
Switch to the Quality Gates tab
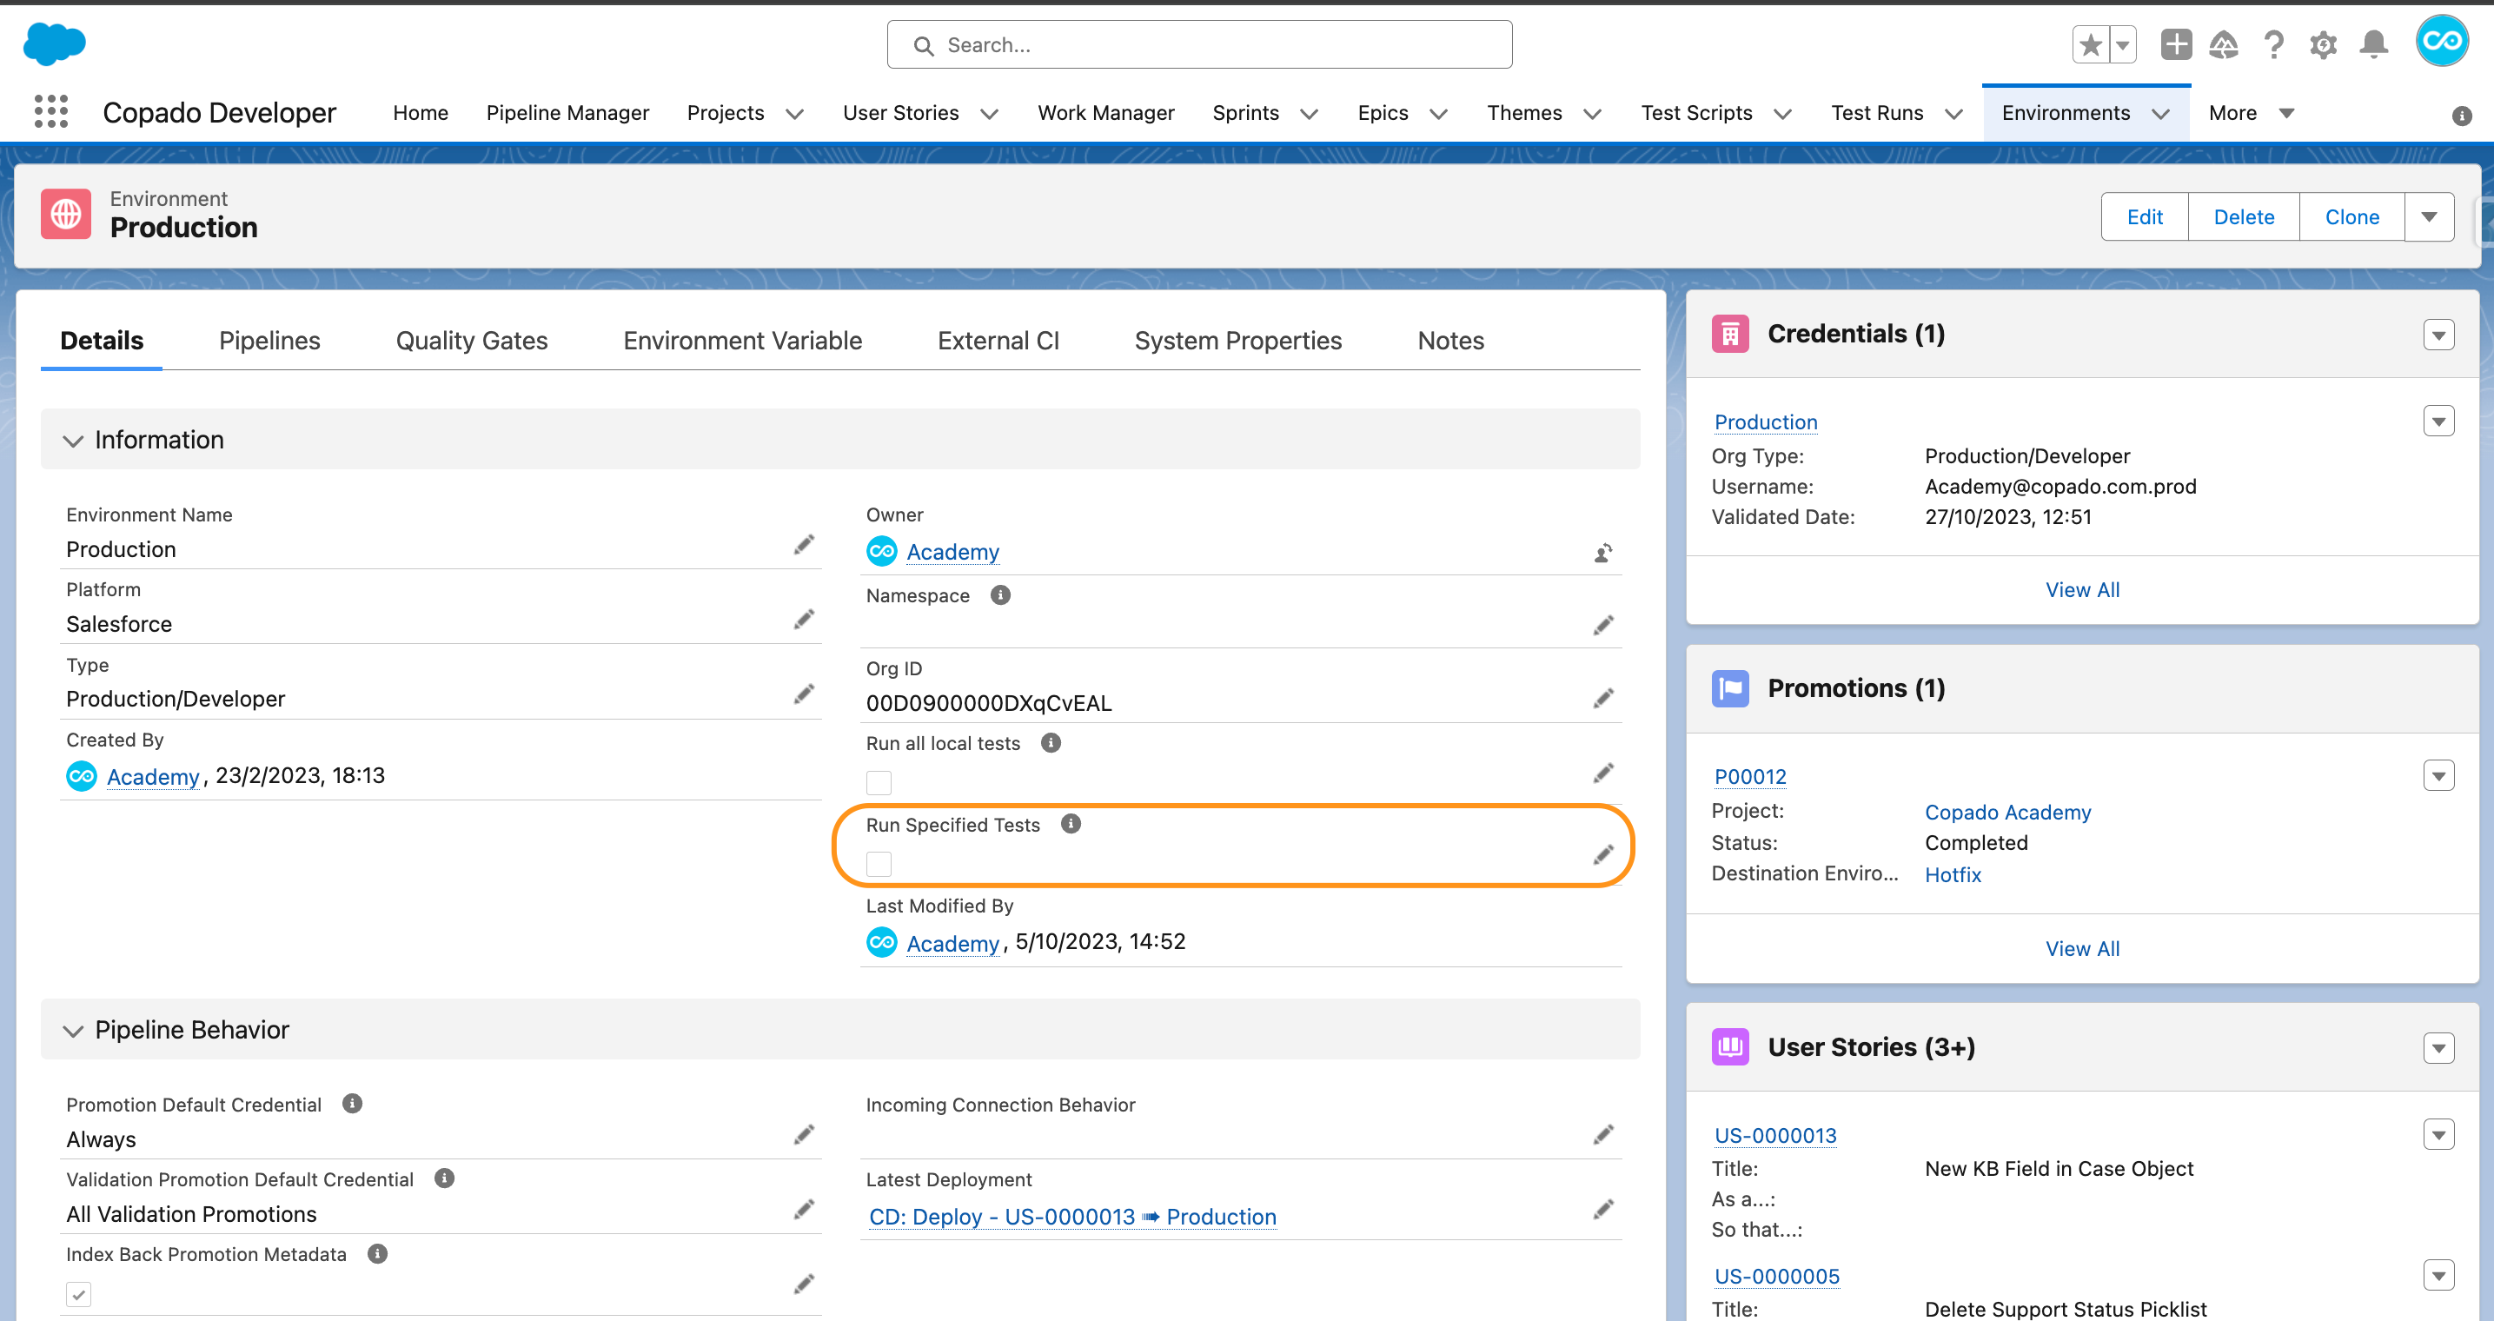tap(472, 341)
